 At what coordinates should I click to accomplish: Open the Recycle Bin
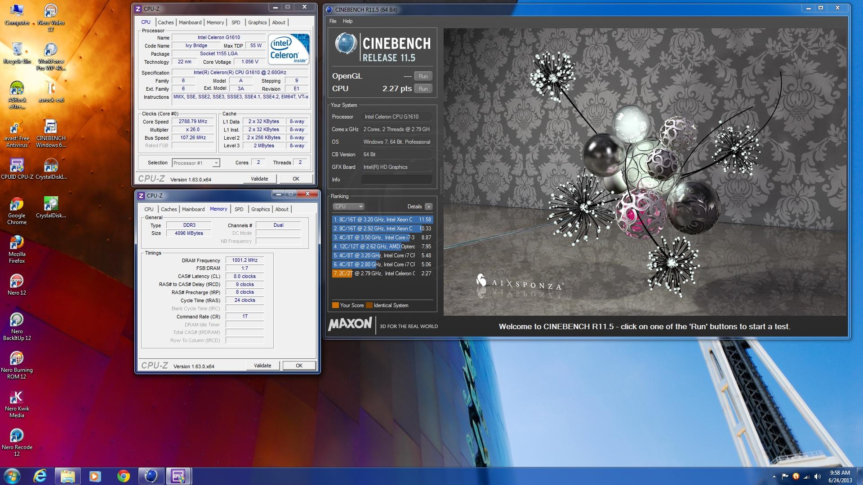click(17, 53)
